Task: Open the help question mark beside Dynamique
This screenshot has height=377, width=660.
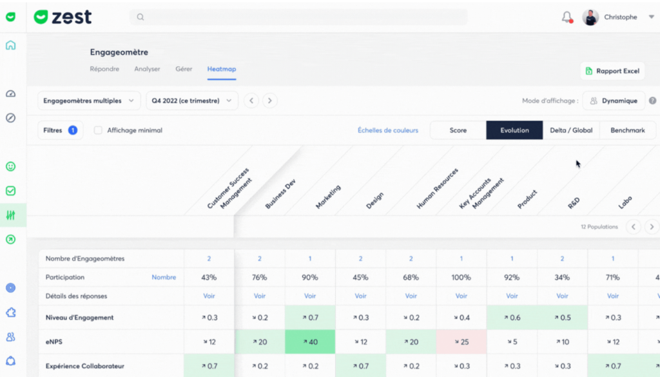Action: pos(653,101)
